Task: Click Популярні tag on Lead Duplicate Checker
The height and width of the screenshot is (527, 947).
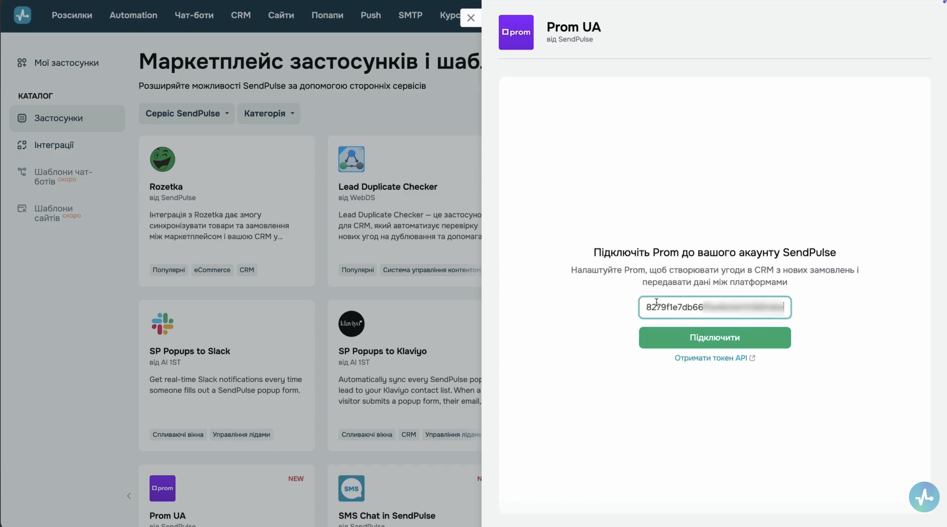Action: coord(357,270)
